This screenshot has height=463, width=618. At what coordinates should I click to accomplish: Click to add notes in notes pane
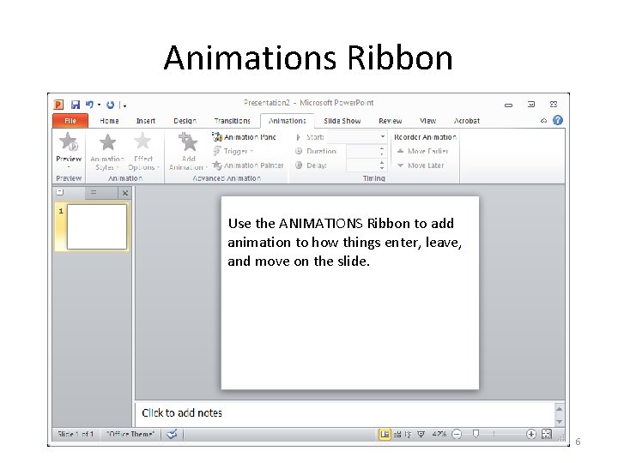click(182, 413)
